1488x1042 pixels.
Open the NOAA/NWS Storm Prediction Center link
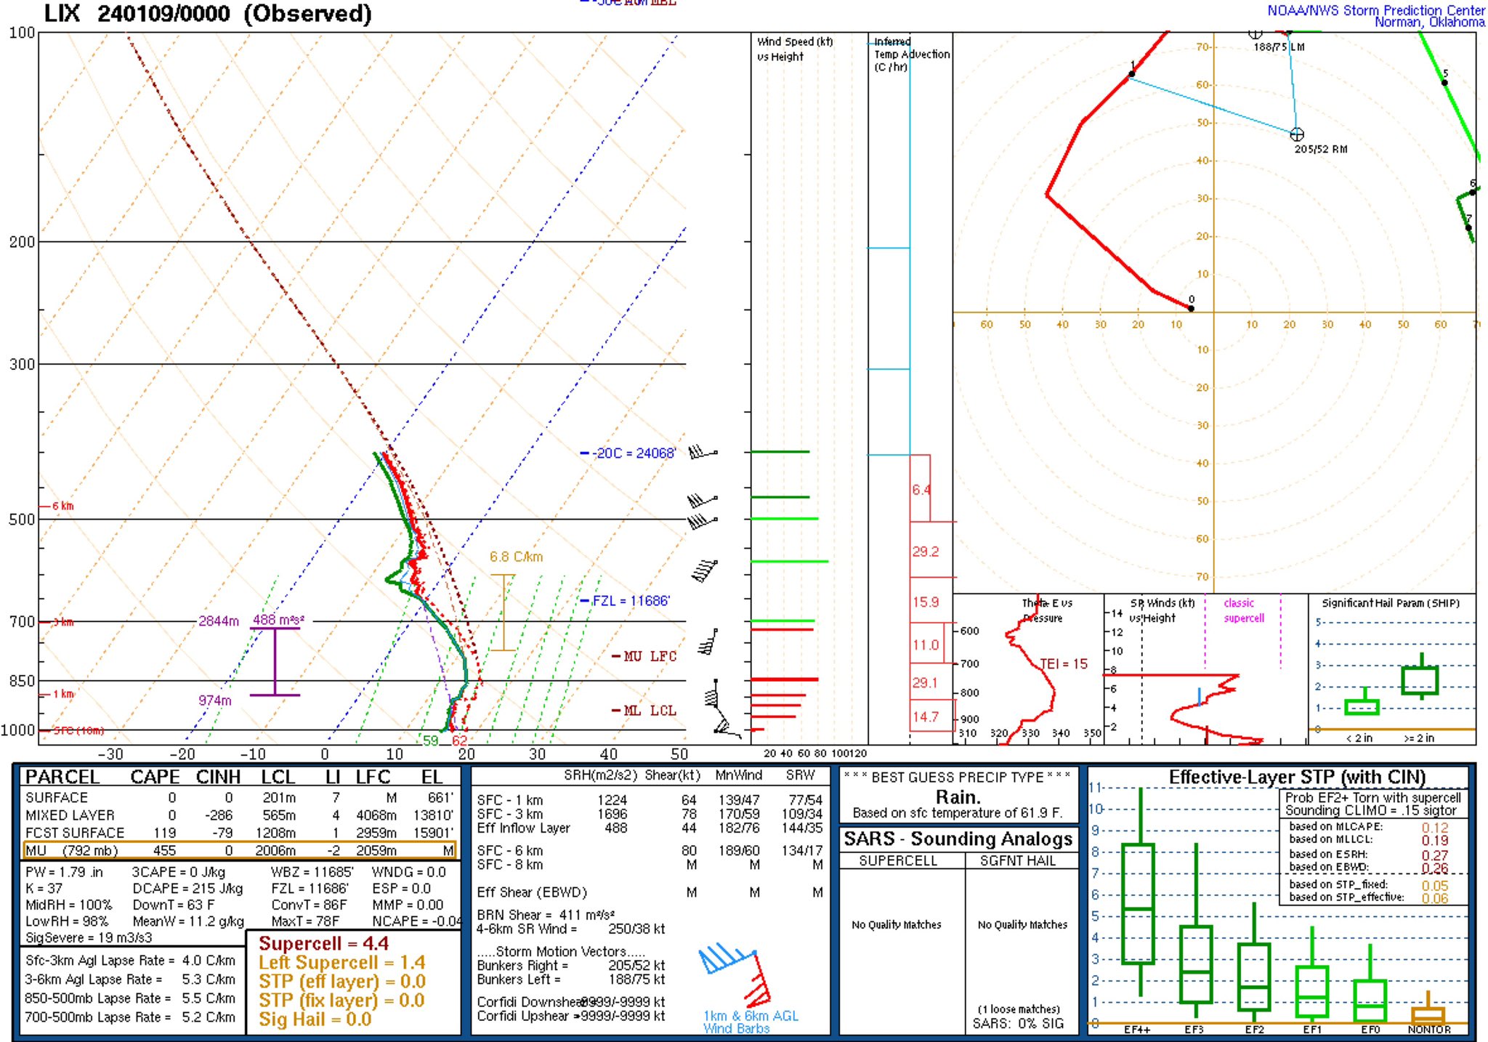pyautogui.click(x=1375, y=11)
